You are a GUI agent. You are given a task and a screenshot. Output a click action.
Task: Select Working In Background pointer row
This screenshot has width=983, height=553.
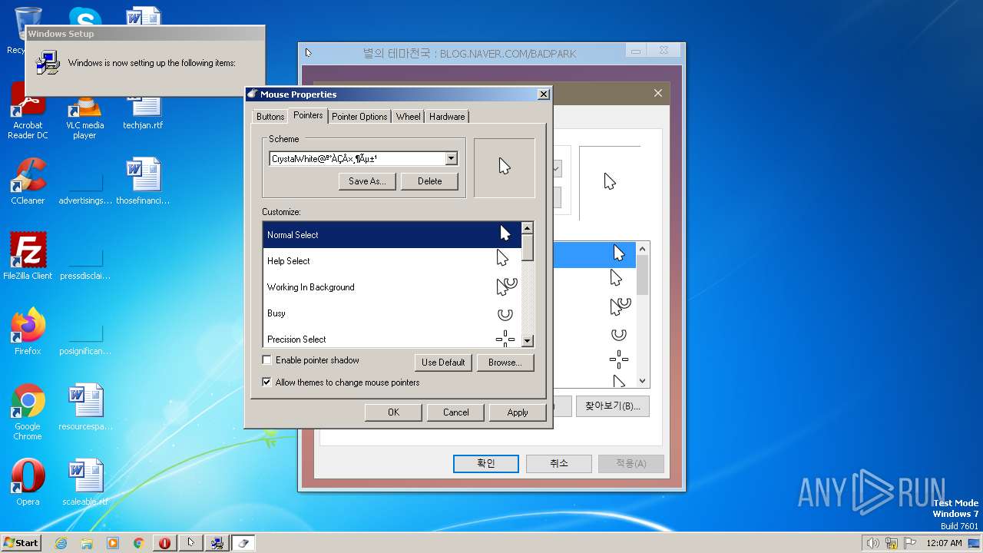392,287
